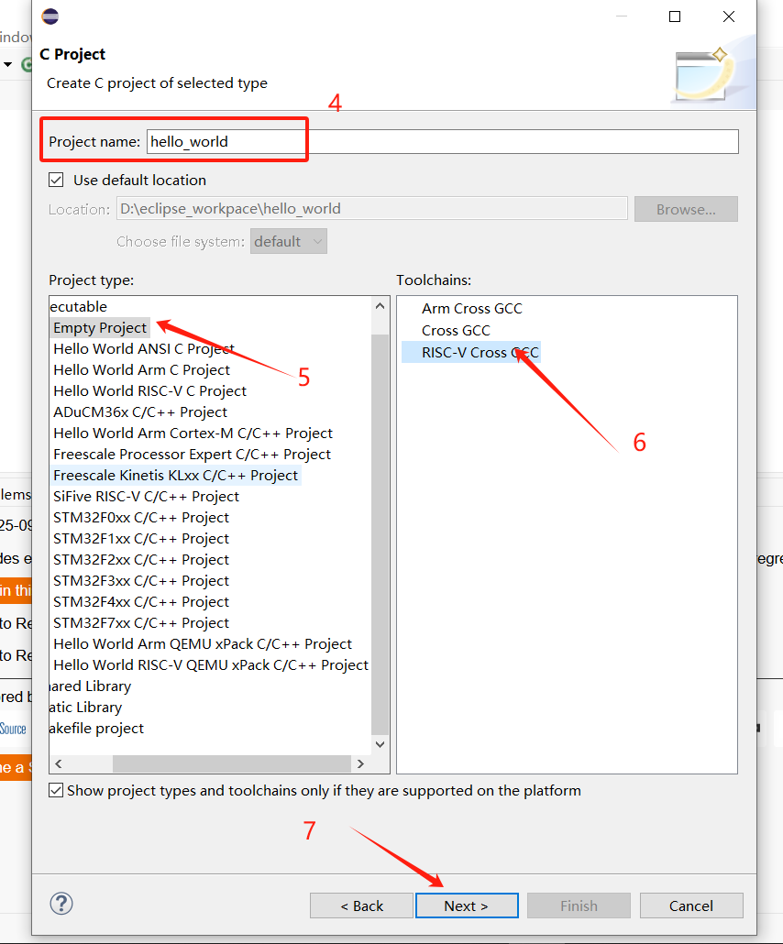The height and width of the screenshot is (944, 783).
Task: Click the < Back button
Action: [x=362, y=906]
